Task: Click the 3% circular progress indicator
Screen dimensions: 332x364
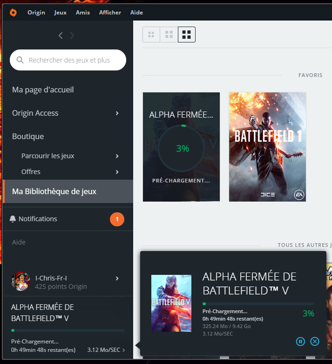Action: 182,148
